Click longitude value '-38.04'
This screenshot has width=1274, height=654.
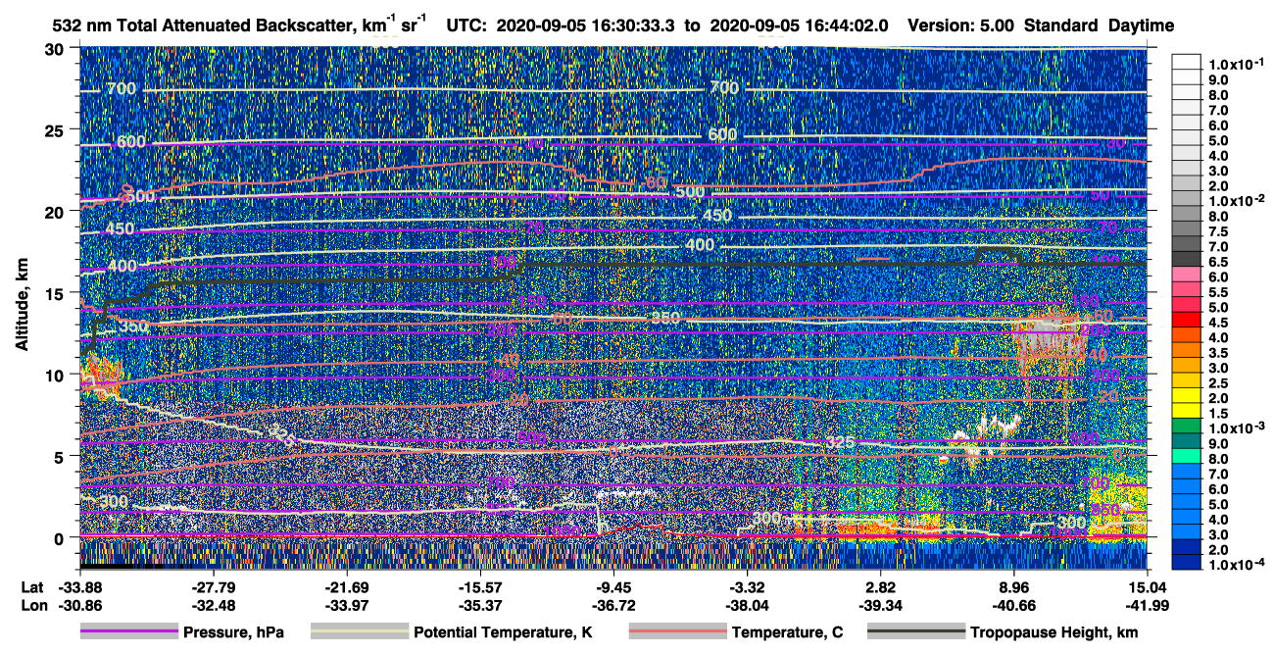747,605
